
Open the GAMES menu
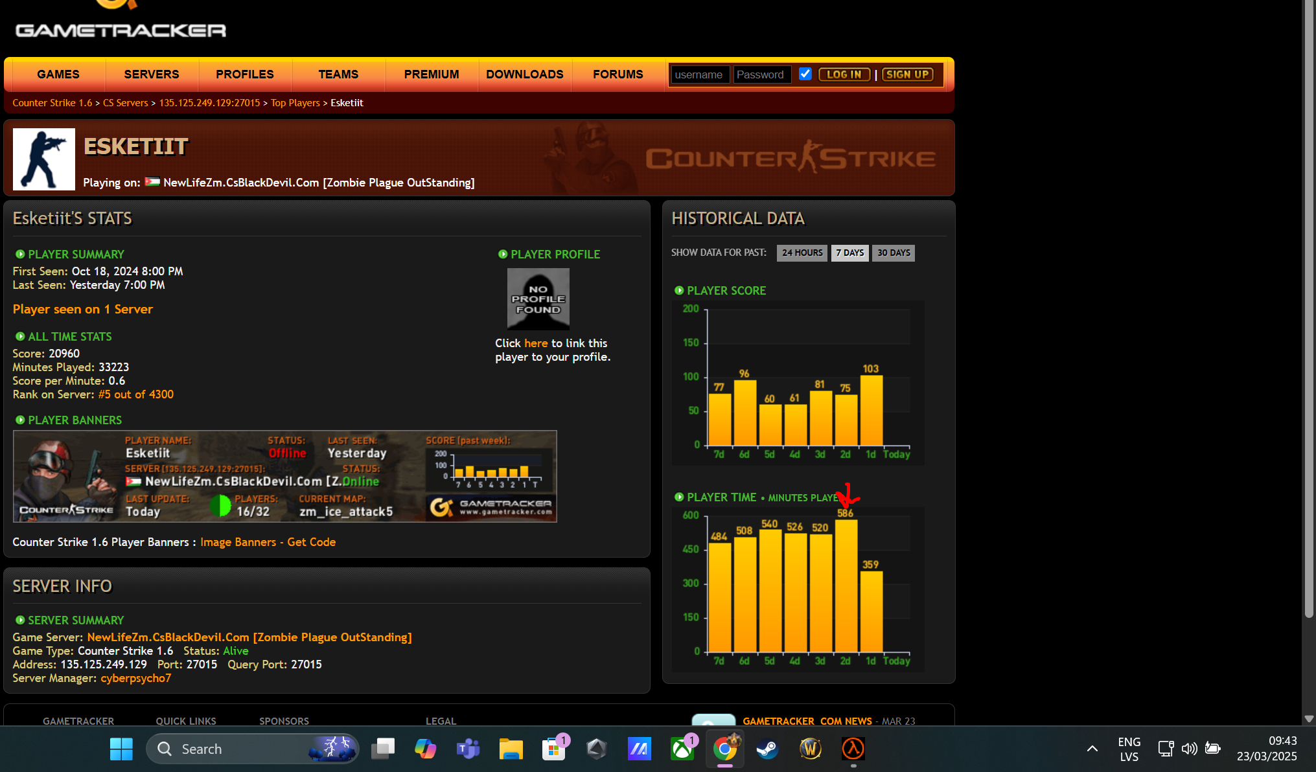point(58,74)
